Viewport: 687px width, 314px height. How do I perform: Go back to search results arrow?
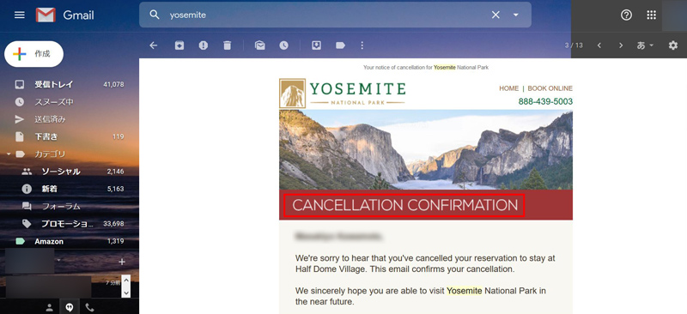(x=154, y=45)
